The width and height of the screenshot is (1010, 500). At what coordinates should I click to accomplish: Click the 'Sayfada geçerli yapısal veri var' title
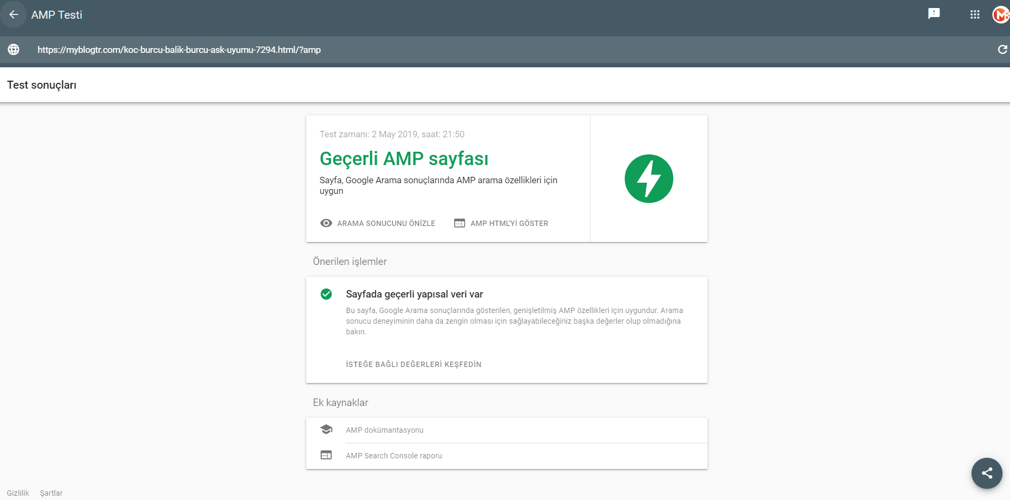[x=414, y=294]
